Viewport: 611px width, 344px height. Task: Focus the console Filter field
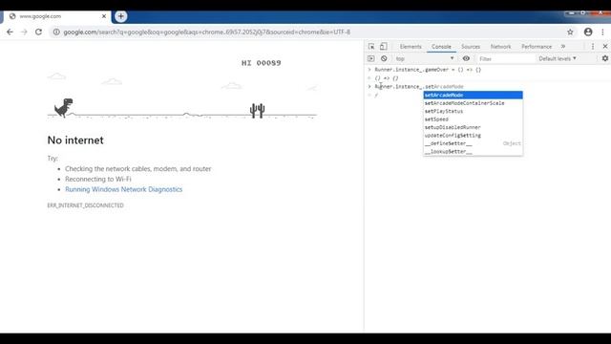click(x=505, y=58)
